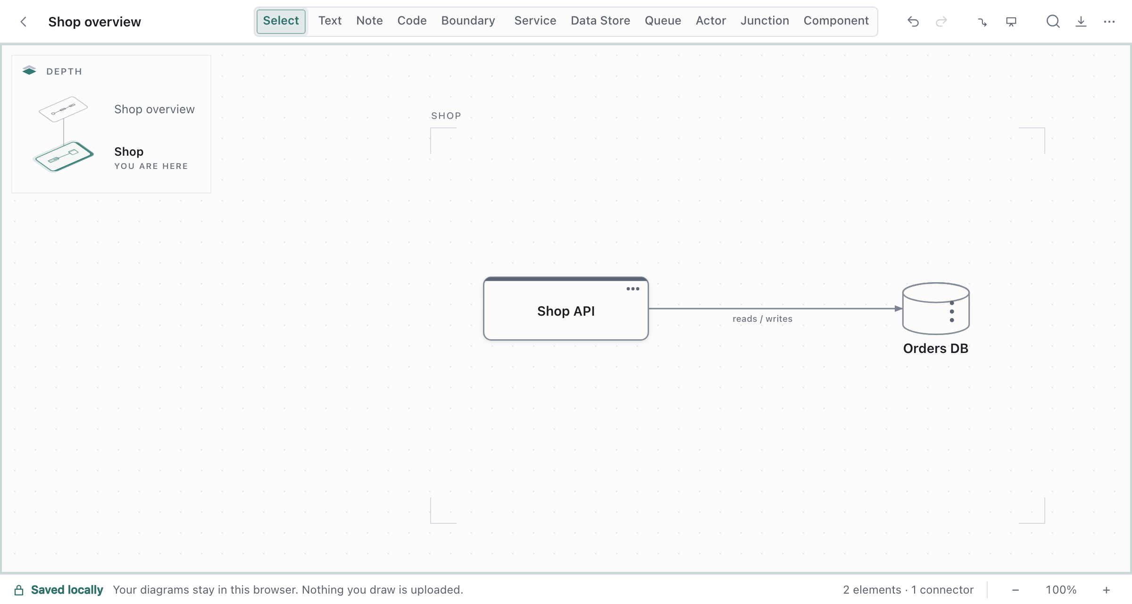This screenshot has width=1132, height=604.
Task: Click the Shop overview layer thumbnail
Action: pos(63,109)
